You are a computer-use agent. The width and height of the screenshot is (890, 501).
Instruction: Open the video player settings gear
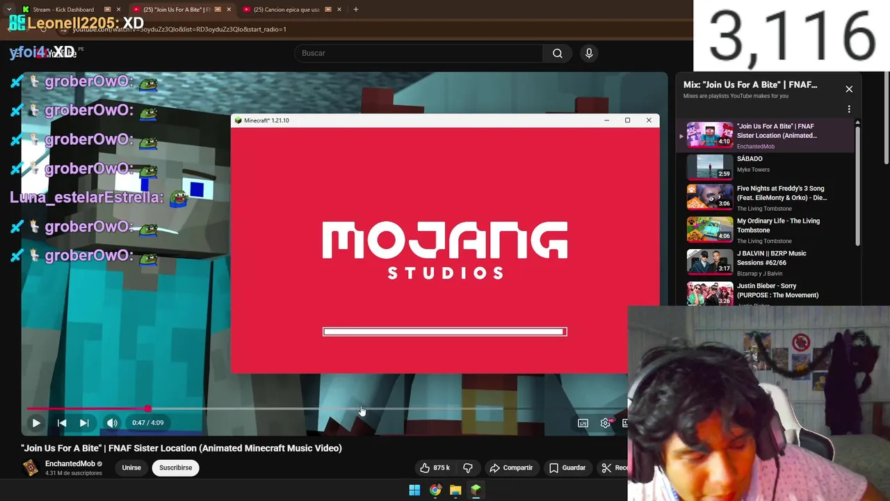[x=606, y=423]
